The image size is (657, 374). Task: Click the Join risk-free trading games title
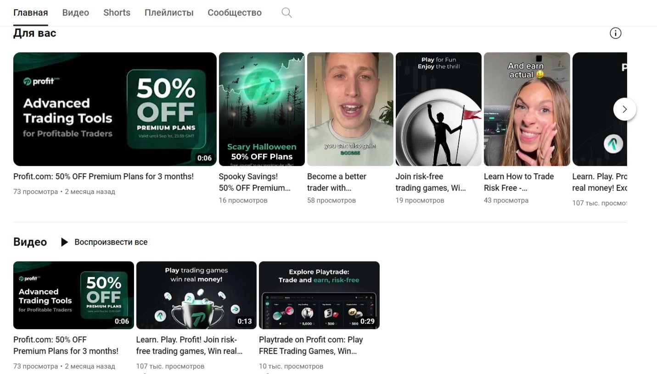point(431,182)
